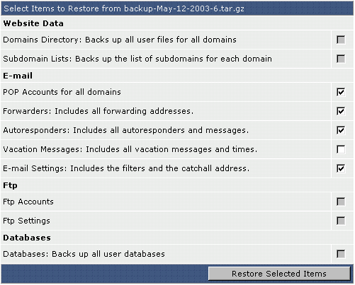Uncheck POP Accounts for all domains
The height and width of the screenshot is (285, 355).
[341, 92]
